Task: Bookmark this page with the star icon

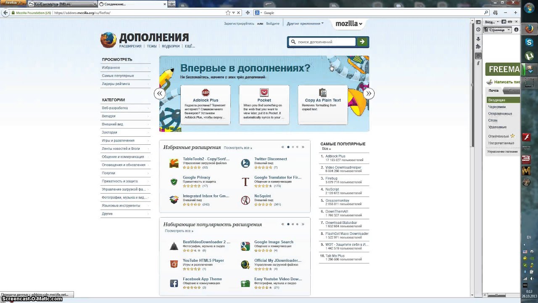Action: coord(228,13)
